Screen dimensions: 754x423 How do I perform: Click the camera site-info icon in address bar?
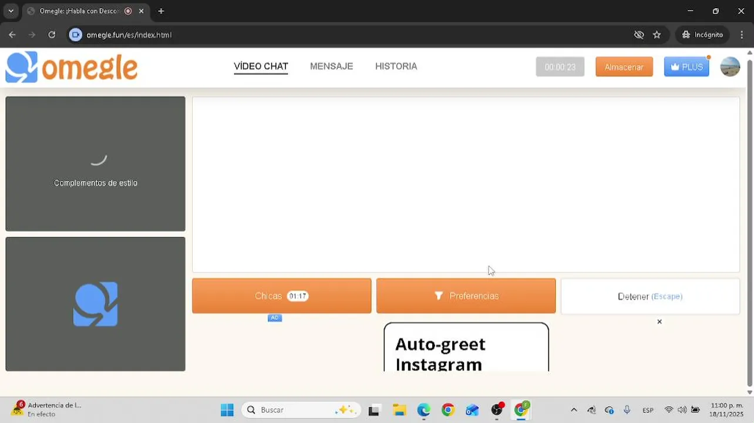pos(75,35)
